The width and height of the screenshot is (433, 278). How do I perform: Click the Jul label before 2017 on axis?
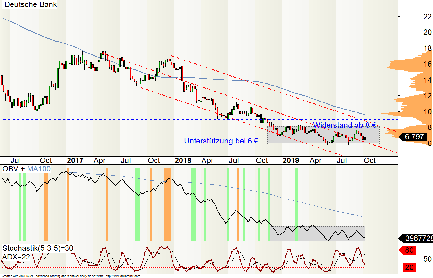[16, 160]
